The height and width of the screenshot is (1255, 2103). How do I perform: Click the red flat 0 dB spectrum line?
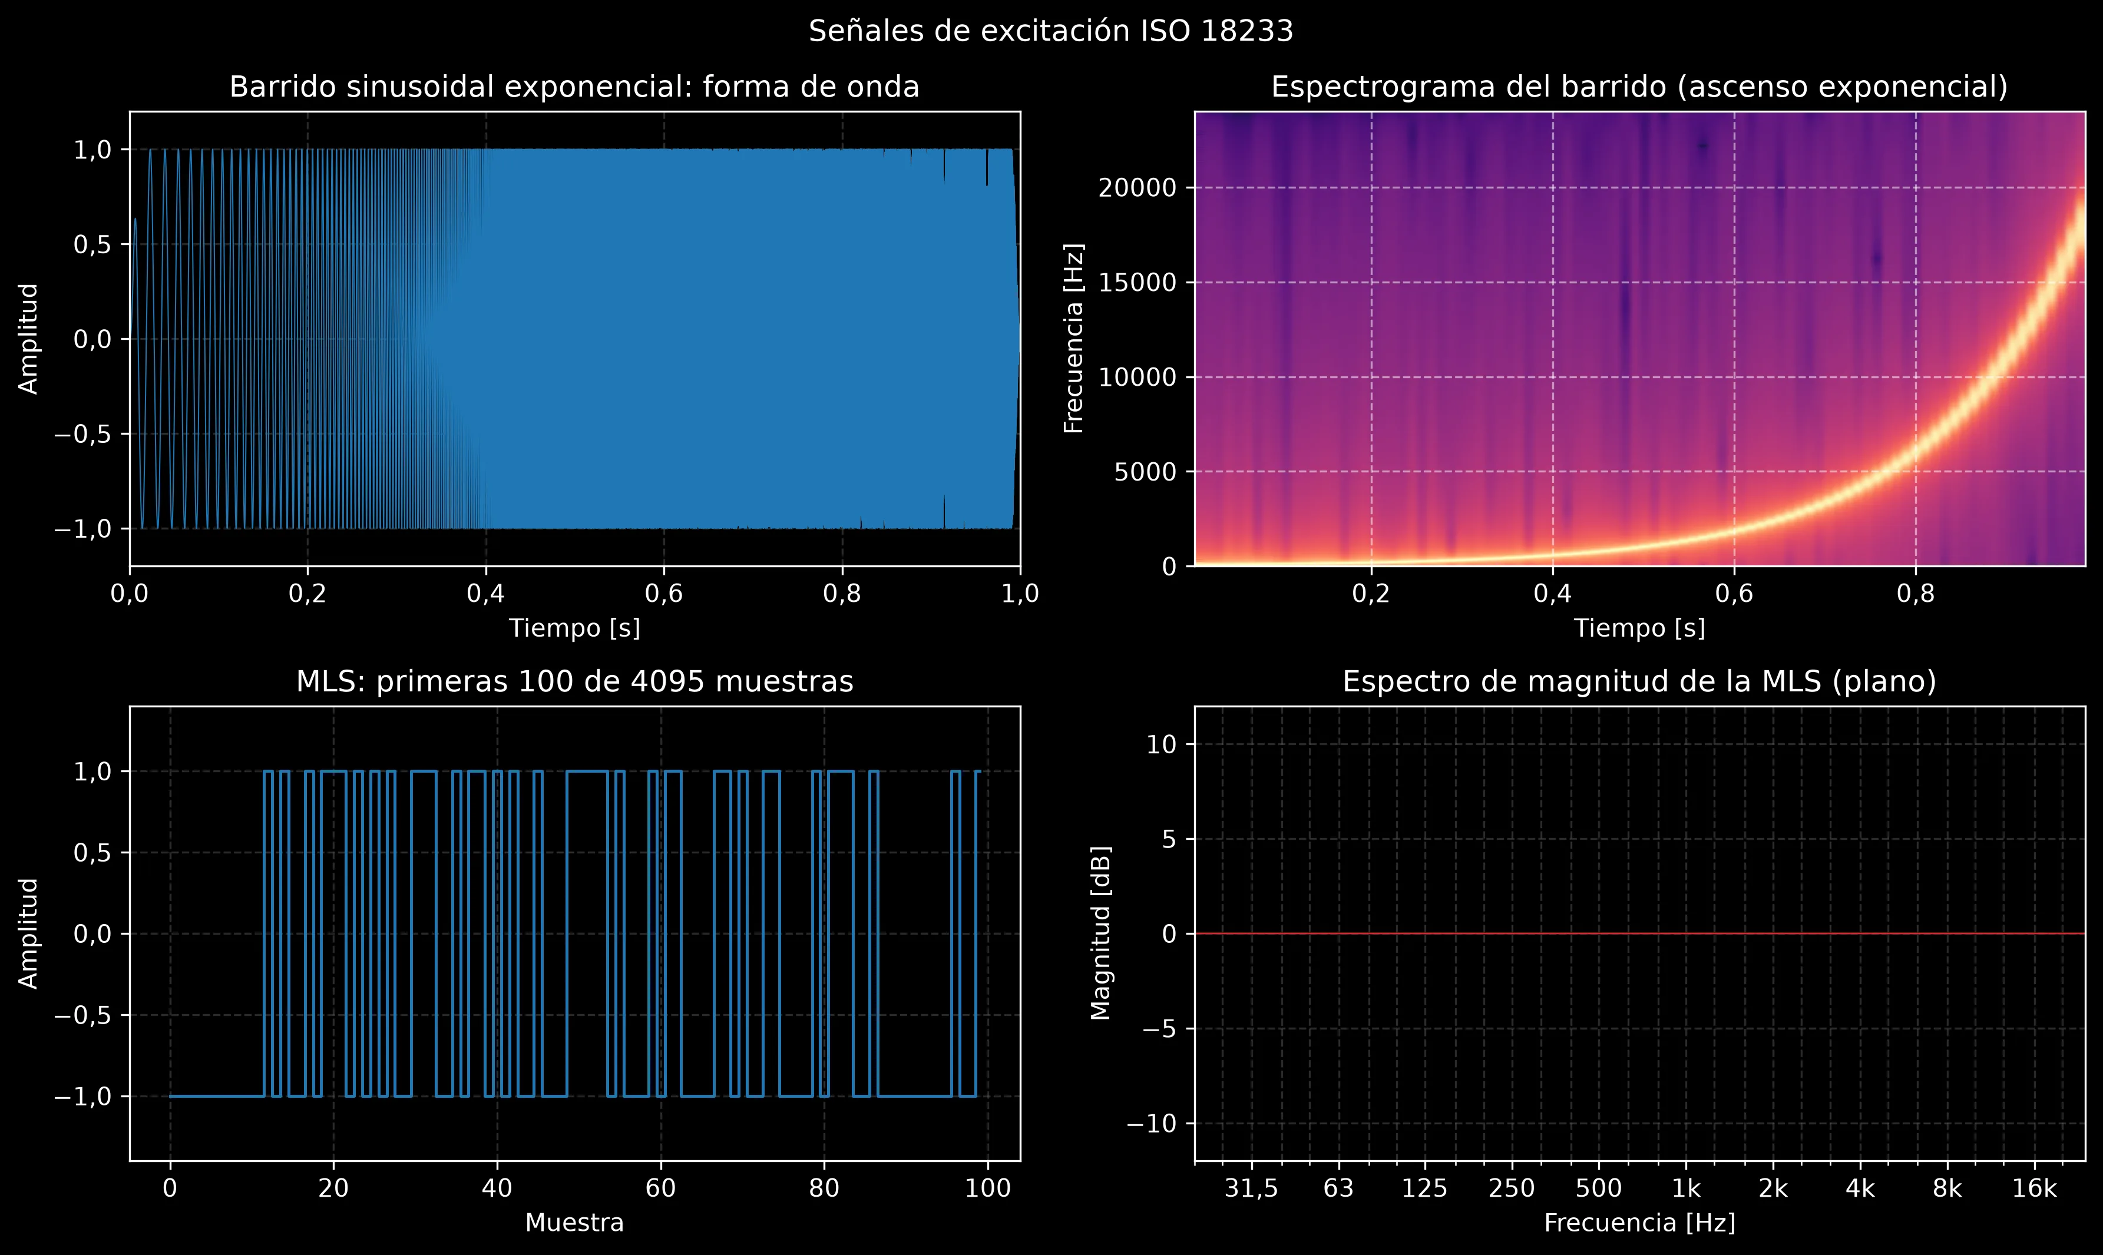pos(1639,933)
